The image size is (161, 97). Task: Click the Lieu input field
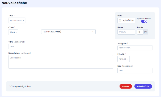[x=135, y=70]
